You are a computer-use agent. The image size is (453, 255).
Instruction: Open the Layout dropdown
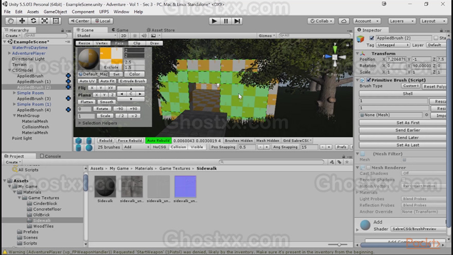tap(433, 21)
